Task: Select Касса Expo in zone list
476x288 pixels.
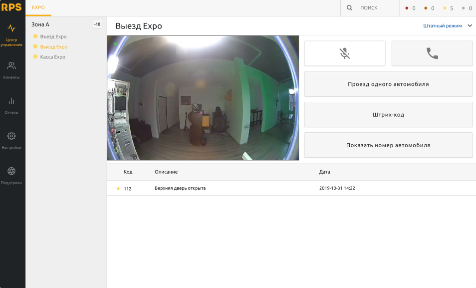Action: pyautogui.click(x=52, y=57)
